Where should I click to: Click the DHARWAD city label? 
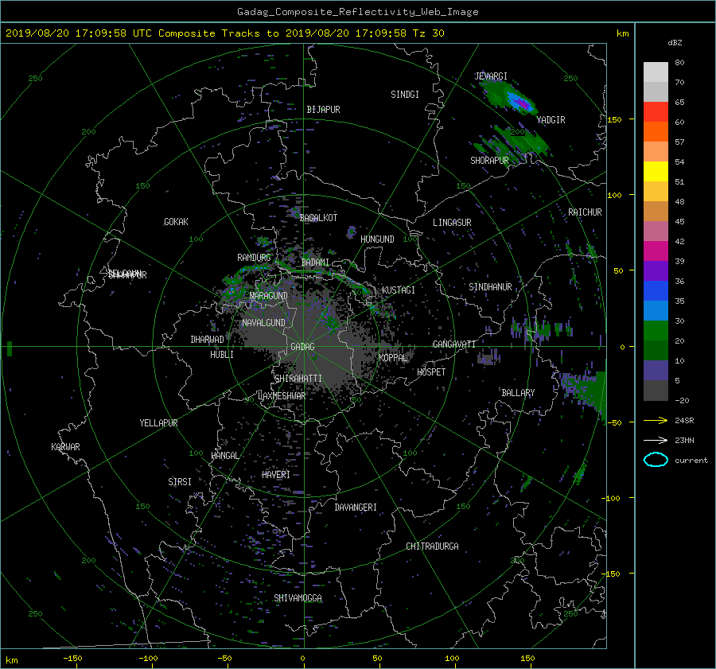tap(208, 340)
